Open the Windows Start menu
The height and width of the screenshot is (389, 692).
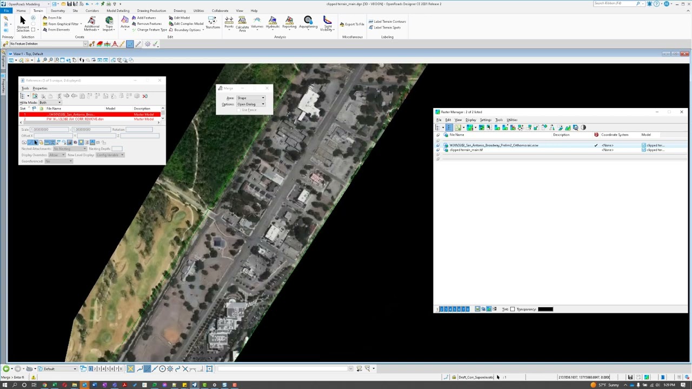pyautogui.click(x=6, y=385)
